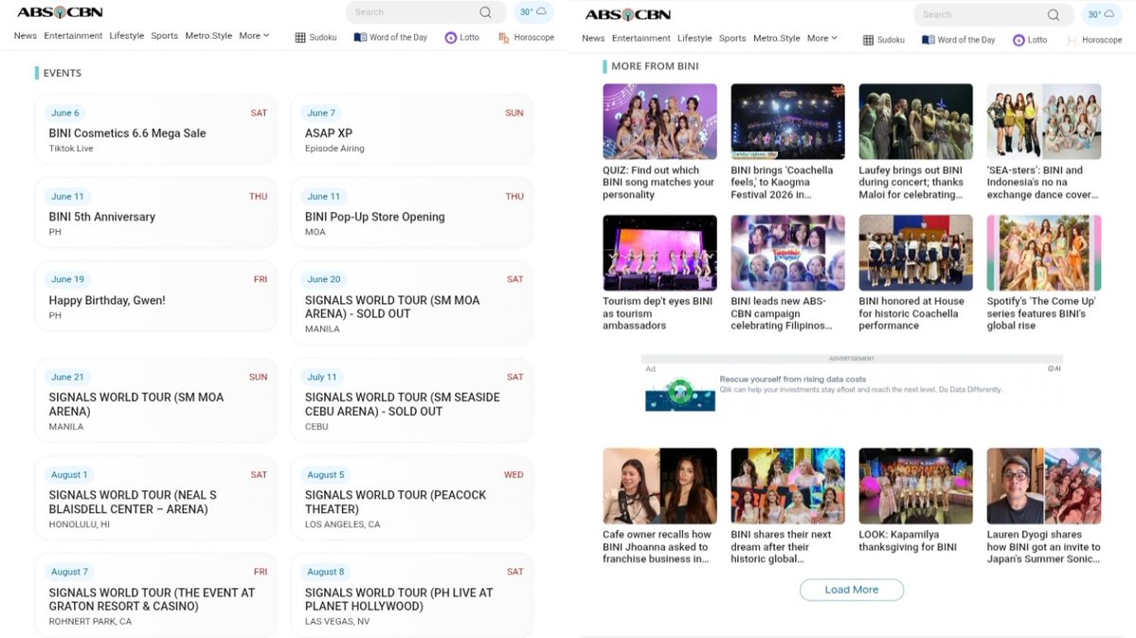Image resolution: width=1136 pixels, height=638 pixels.
Task: Open Lotto in left page header
Action: pos(462,38)
